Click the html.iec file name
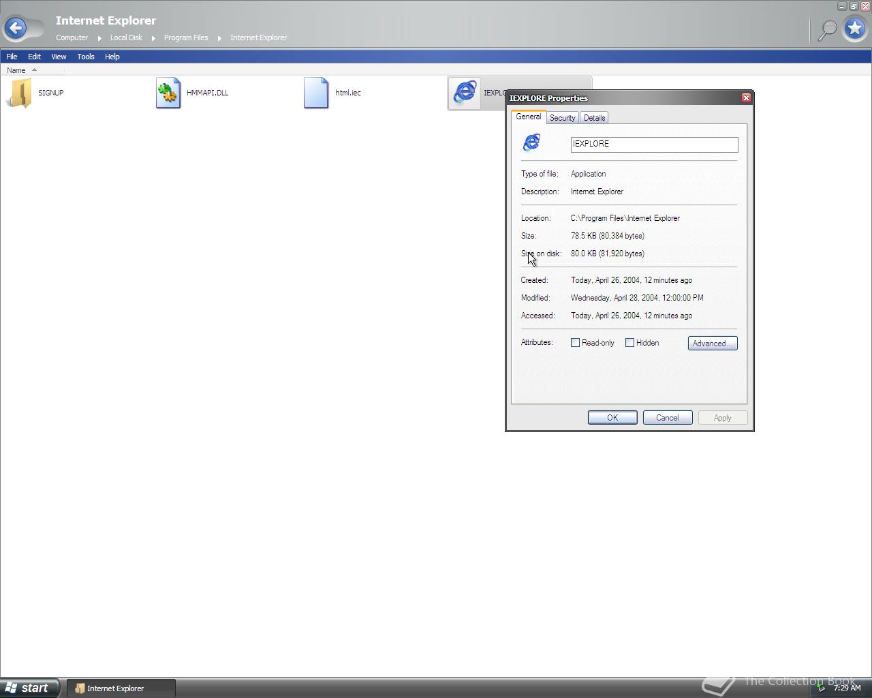Screen dimensions: 872x698 click(348, 93)
